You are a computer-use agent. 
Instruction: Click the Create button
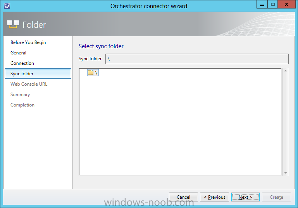click(276, 197)
